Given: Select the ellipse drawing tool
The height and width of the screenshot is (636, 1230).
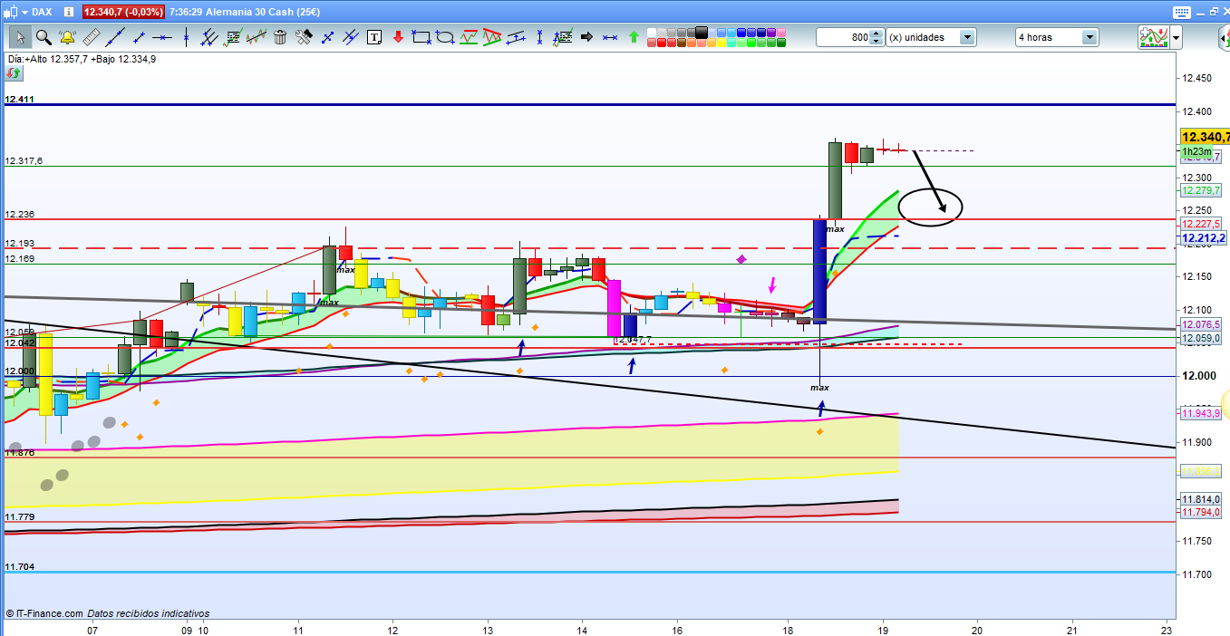Looking at the screenshot, I should [445, 37].
